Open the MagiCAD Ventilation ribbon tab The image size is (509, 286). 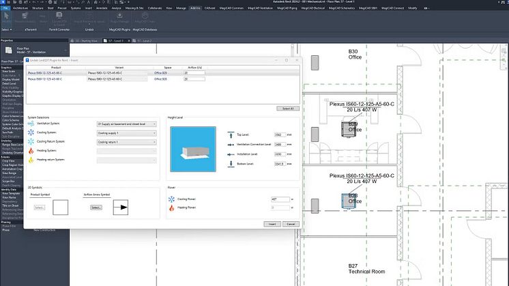click(260, 8)
